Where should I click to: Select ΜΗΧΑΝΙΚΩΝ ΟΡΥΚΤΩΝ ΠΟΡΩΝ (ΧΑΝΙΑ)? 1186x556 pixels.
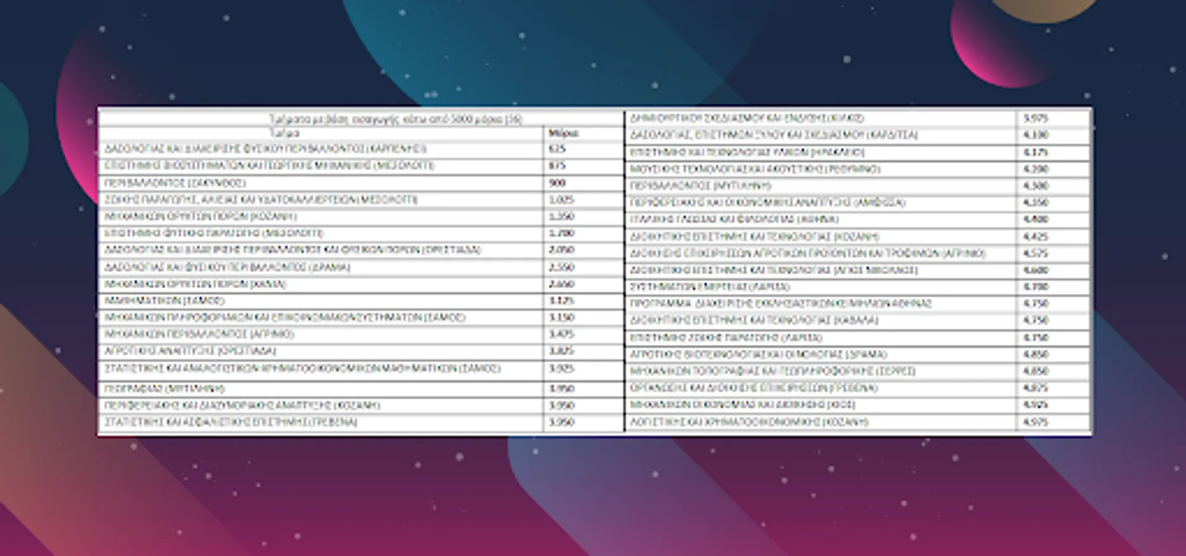click(x=195, y=284)
